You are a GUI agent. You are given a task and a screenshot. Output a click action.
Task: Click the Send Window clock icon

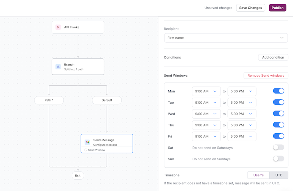click(x=86, y=150)
